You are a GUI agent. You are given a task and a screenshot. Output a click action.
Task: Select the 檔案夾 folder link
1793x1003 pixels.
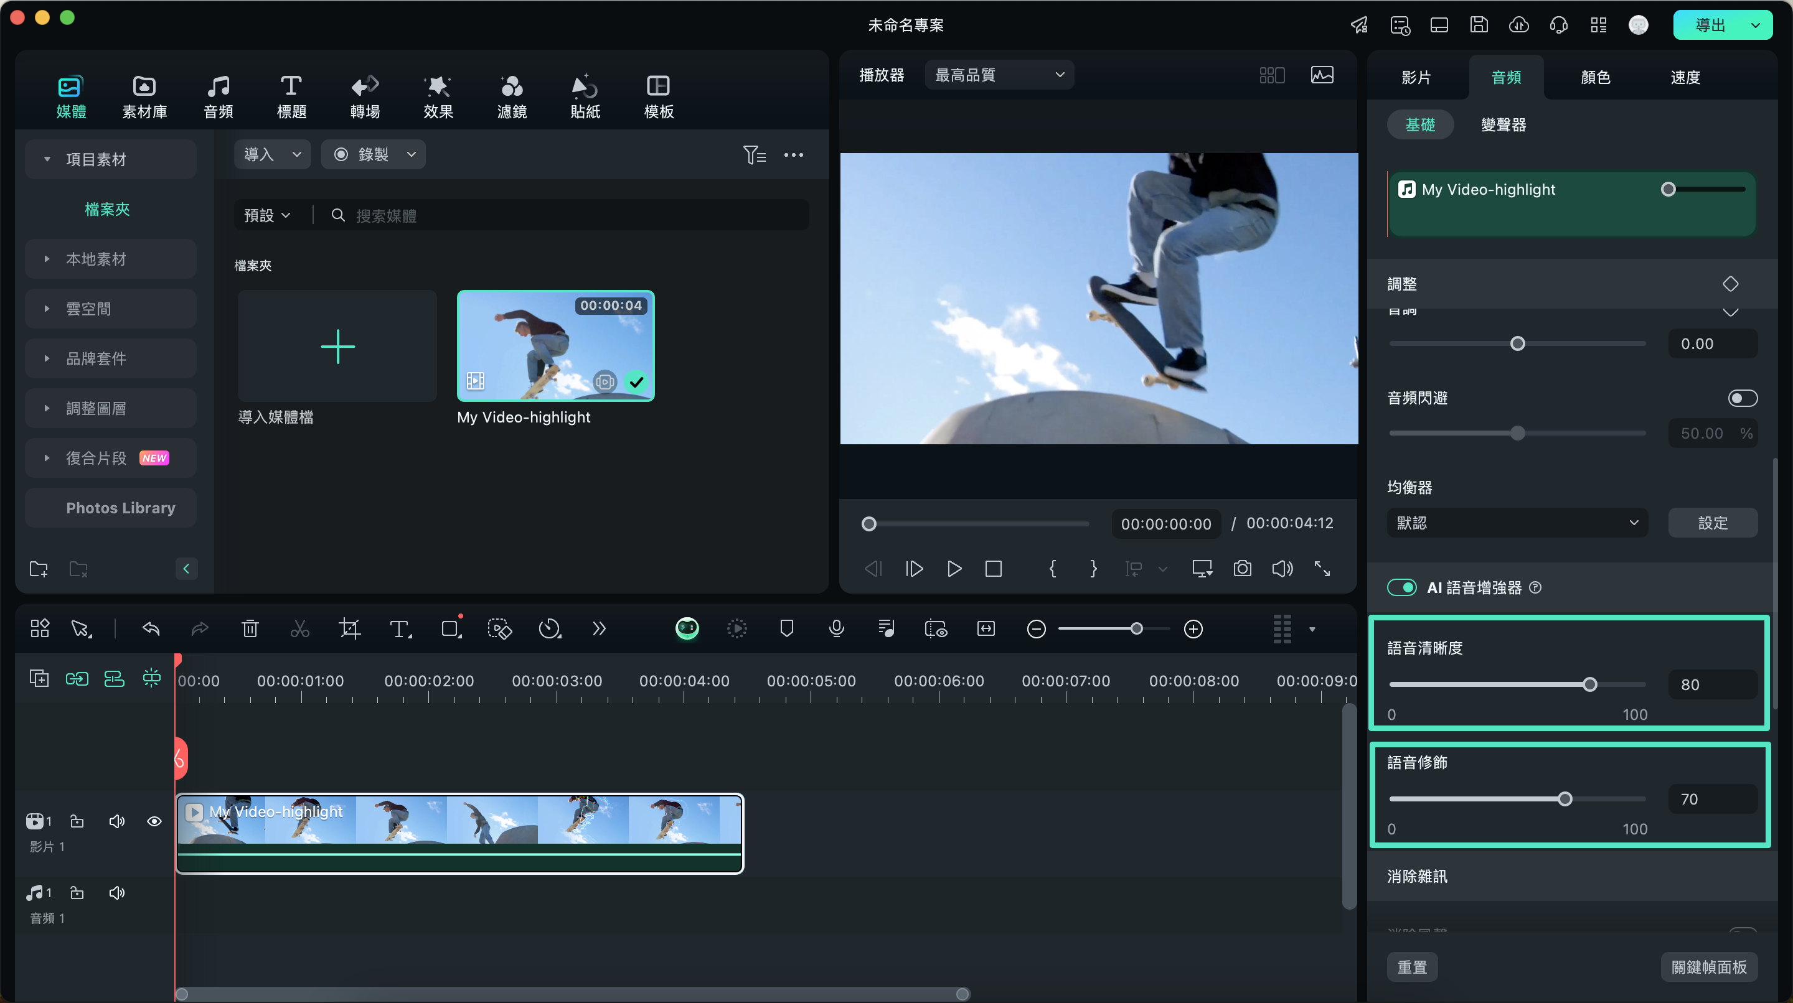(x=107, y=209)
